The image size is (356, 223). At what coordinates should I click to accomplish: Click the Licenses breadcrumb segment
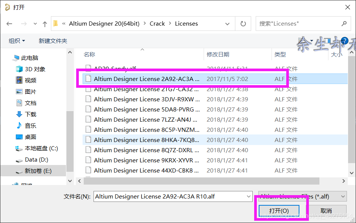[x=186, y=24]
